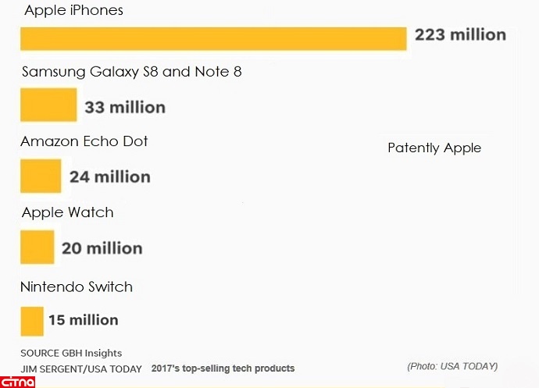Select the Samsung Galaxy yellow bar
The image size is (539, 388).
click(x=48, y=105)
